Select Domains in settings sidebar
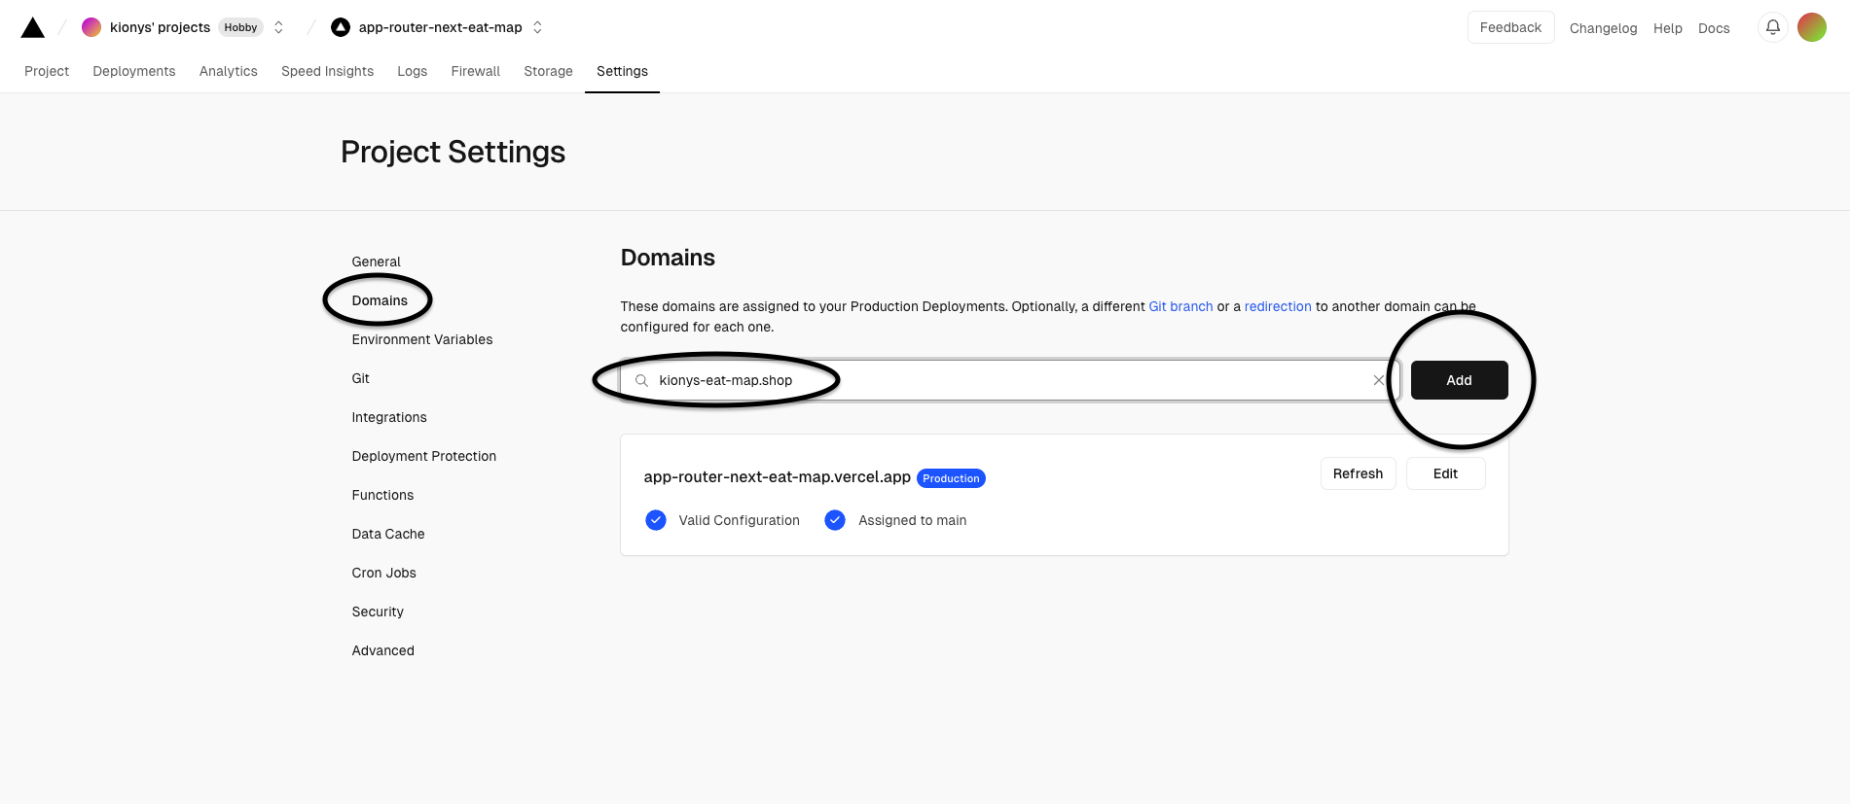 pos(380,300)
